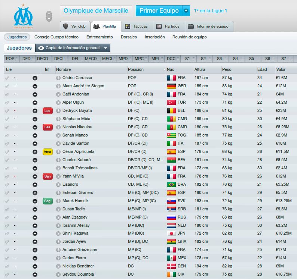Click the Olympique de Marseille name button
Image resolution: width=297 pixels, height=279 pixels.
96,10
